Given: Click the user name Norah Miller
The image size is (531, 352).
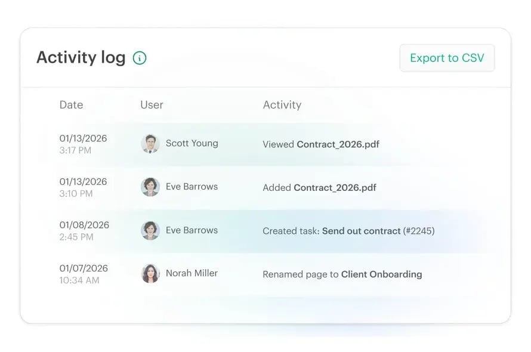Looking at the screenshot, I should (192, 273).
